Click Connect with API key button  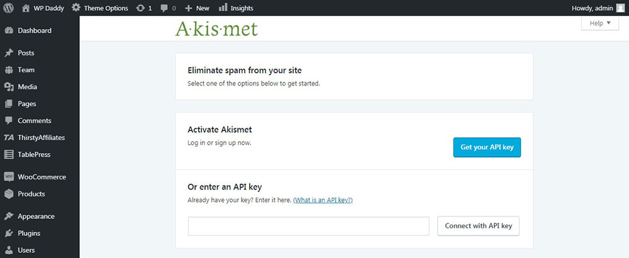click(x=479, y=226)
